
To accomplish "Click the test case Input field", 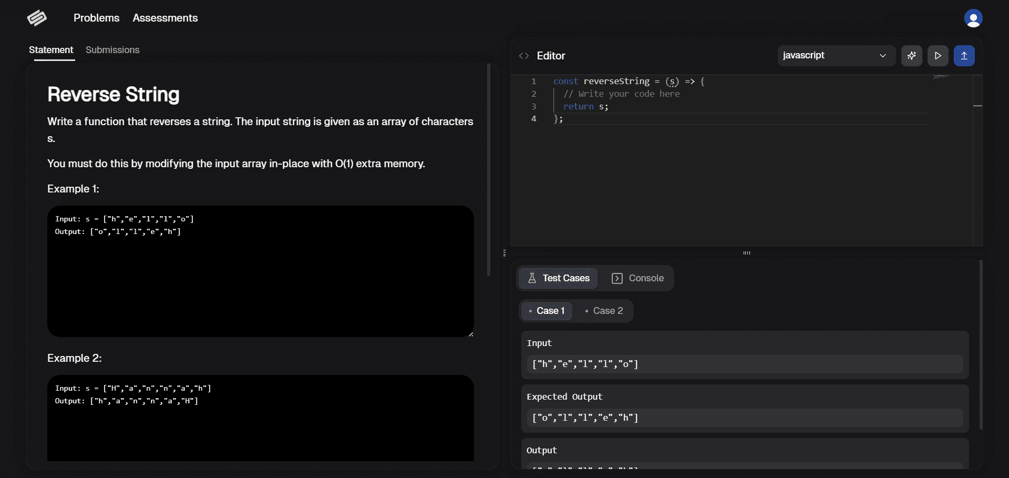I will click(744, 364).
